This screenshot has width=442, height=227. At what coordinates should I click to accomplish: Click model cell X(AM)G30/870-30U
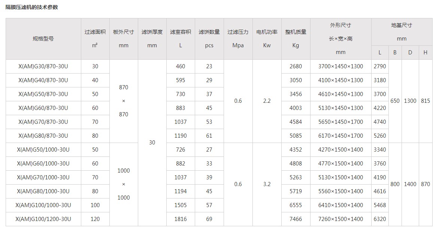click(x=43, y=66)
